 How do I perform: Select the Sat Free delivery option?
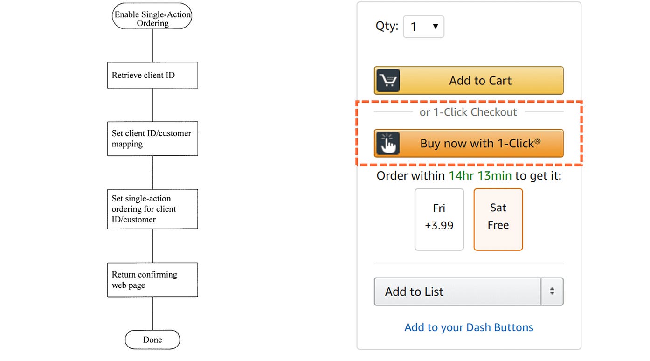[498, 219]
